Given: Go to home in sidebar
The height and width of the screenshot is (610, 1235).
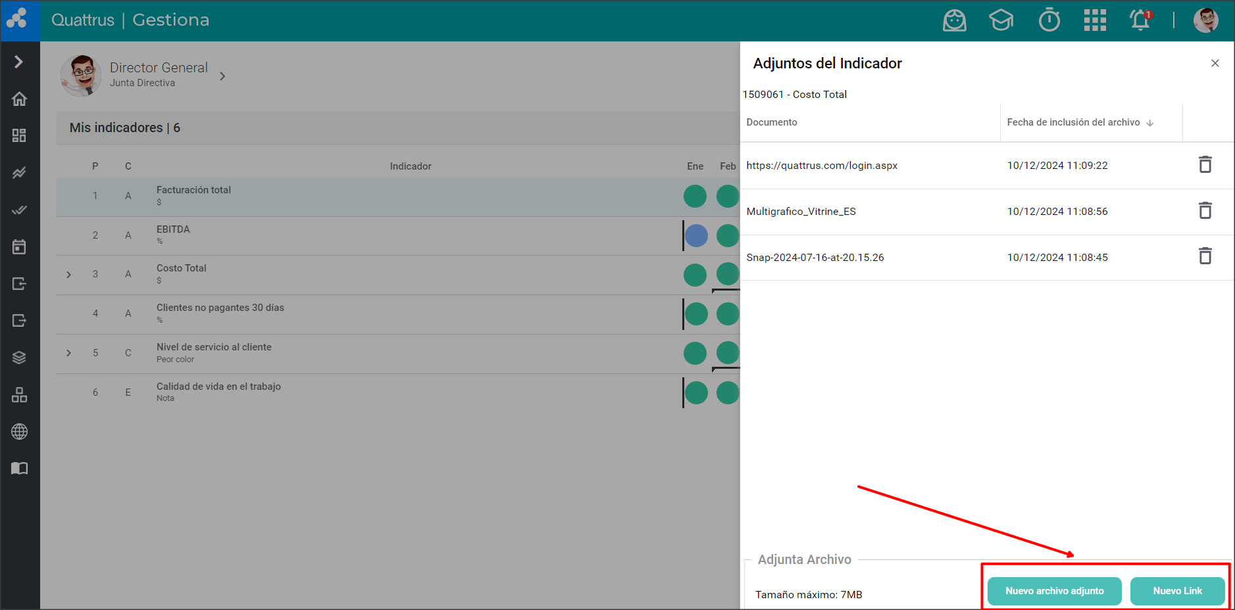Looking at the screenshot, I should pos(20,99).
